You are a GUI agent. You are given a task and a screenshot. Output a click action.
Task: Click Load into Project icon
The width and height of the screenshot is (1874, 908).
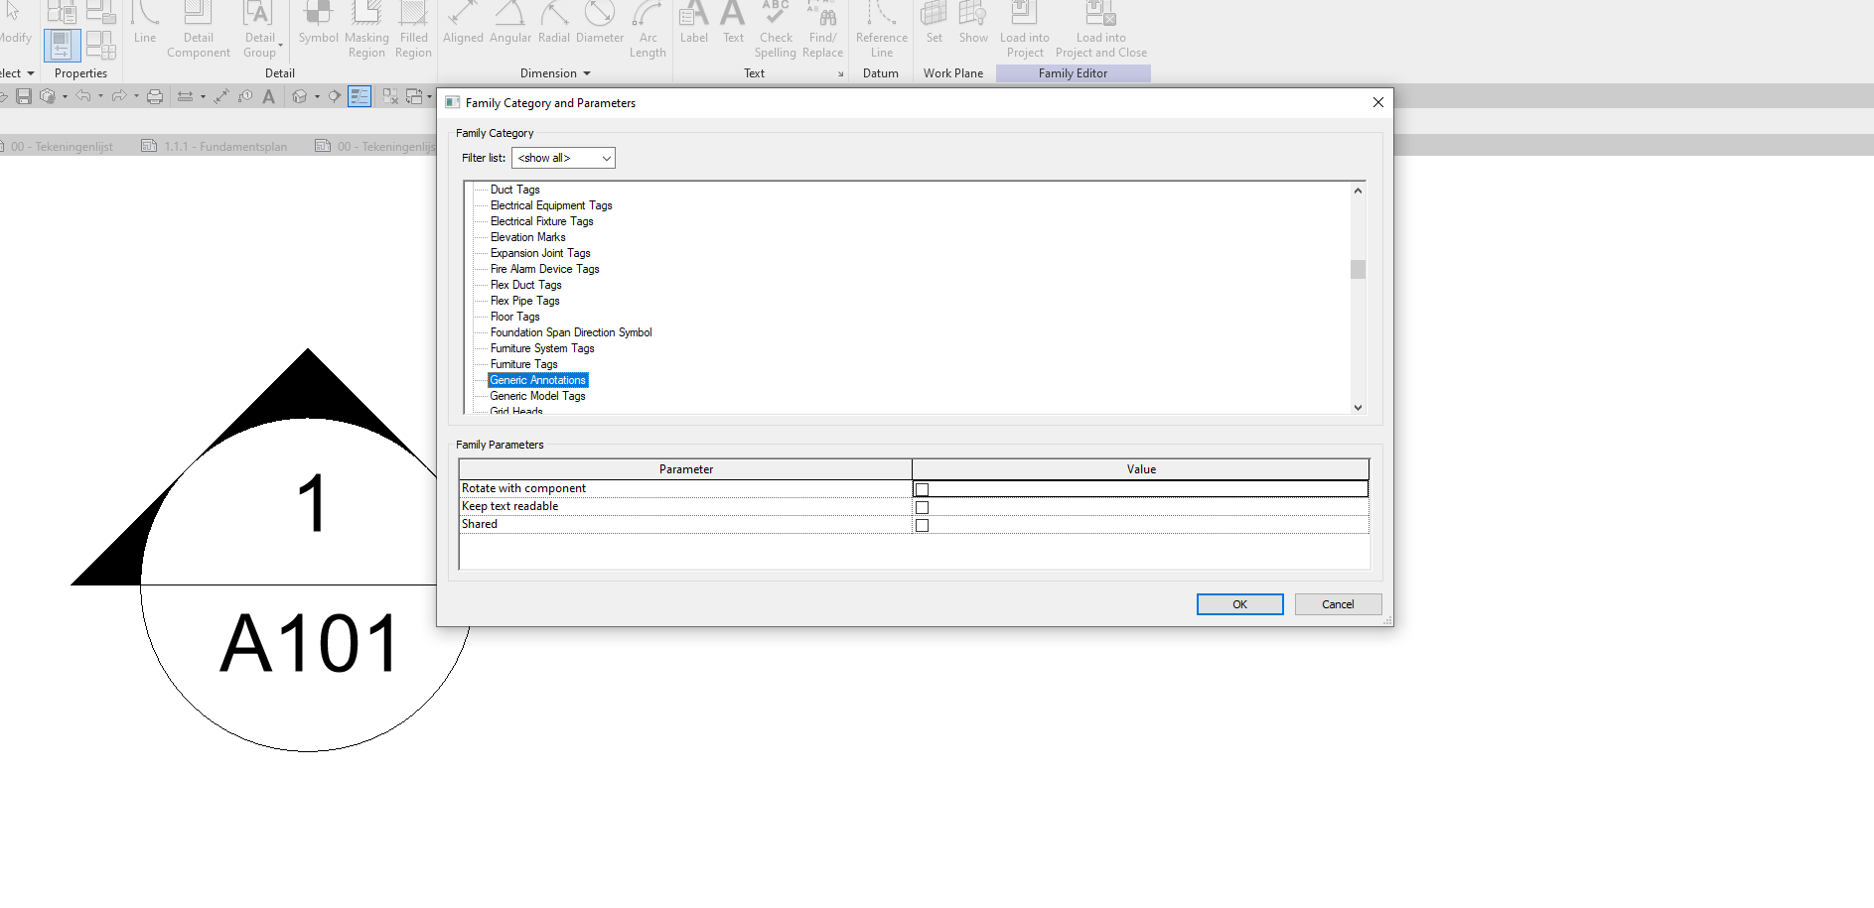pyautogui.click(x=1024, y=25)
